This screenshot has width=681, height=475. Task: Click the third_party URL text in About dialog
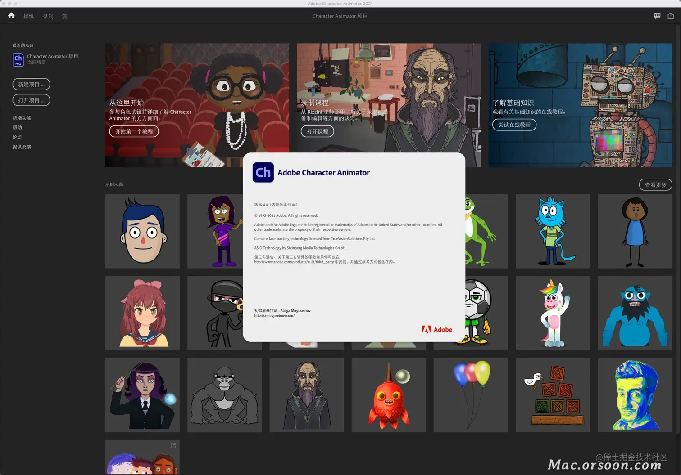tap(294, 262)
